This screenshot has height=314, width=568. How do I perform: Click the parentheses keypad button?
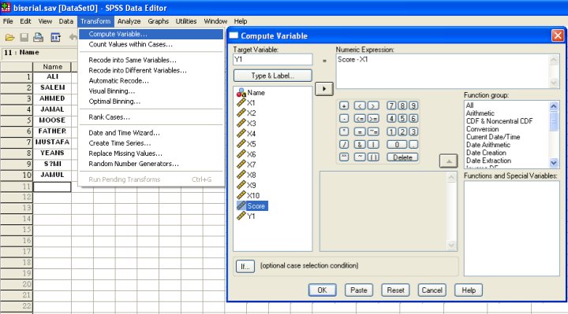click(373, 157)
